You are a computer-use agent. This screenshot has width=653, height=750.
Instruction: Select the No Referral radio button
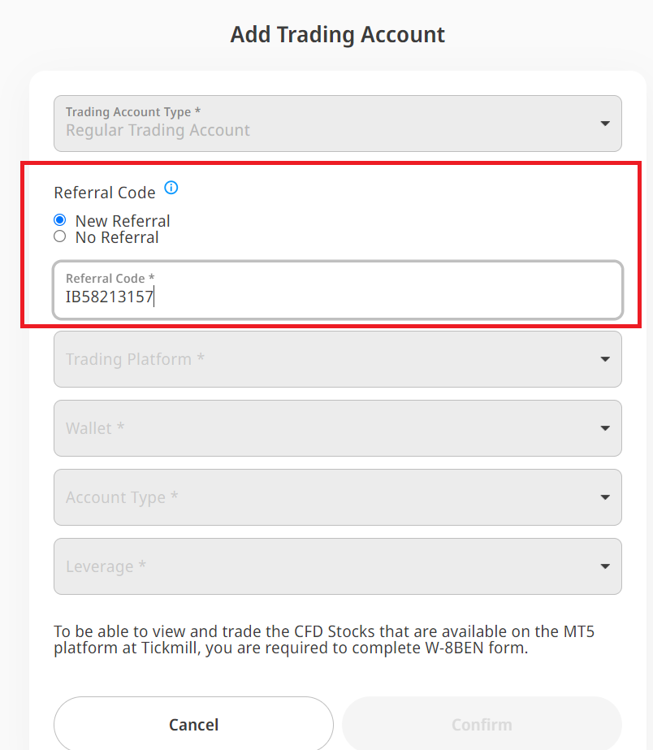point(59,236)
